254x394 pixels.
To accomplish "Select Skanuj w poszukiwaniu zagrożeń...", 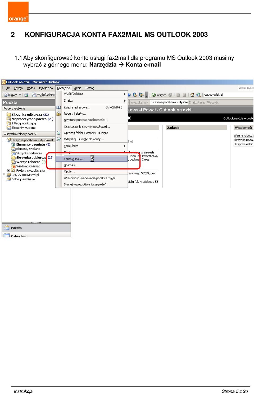I will click(92, 184).
